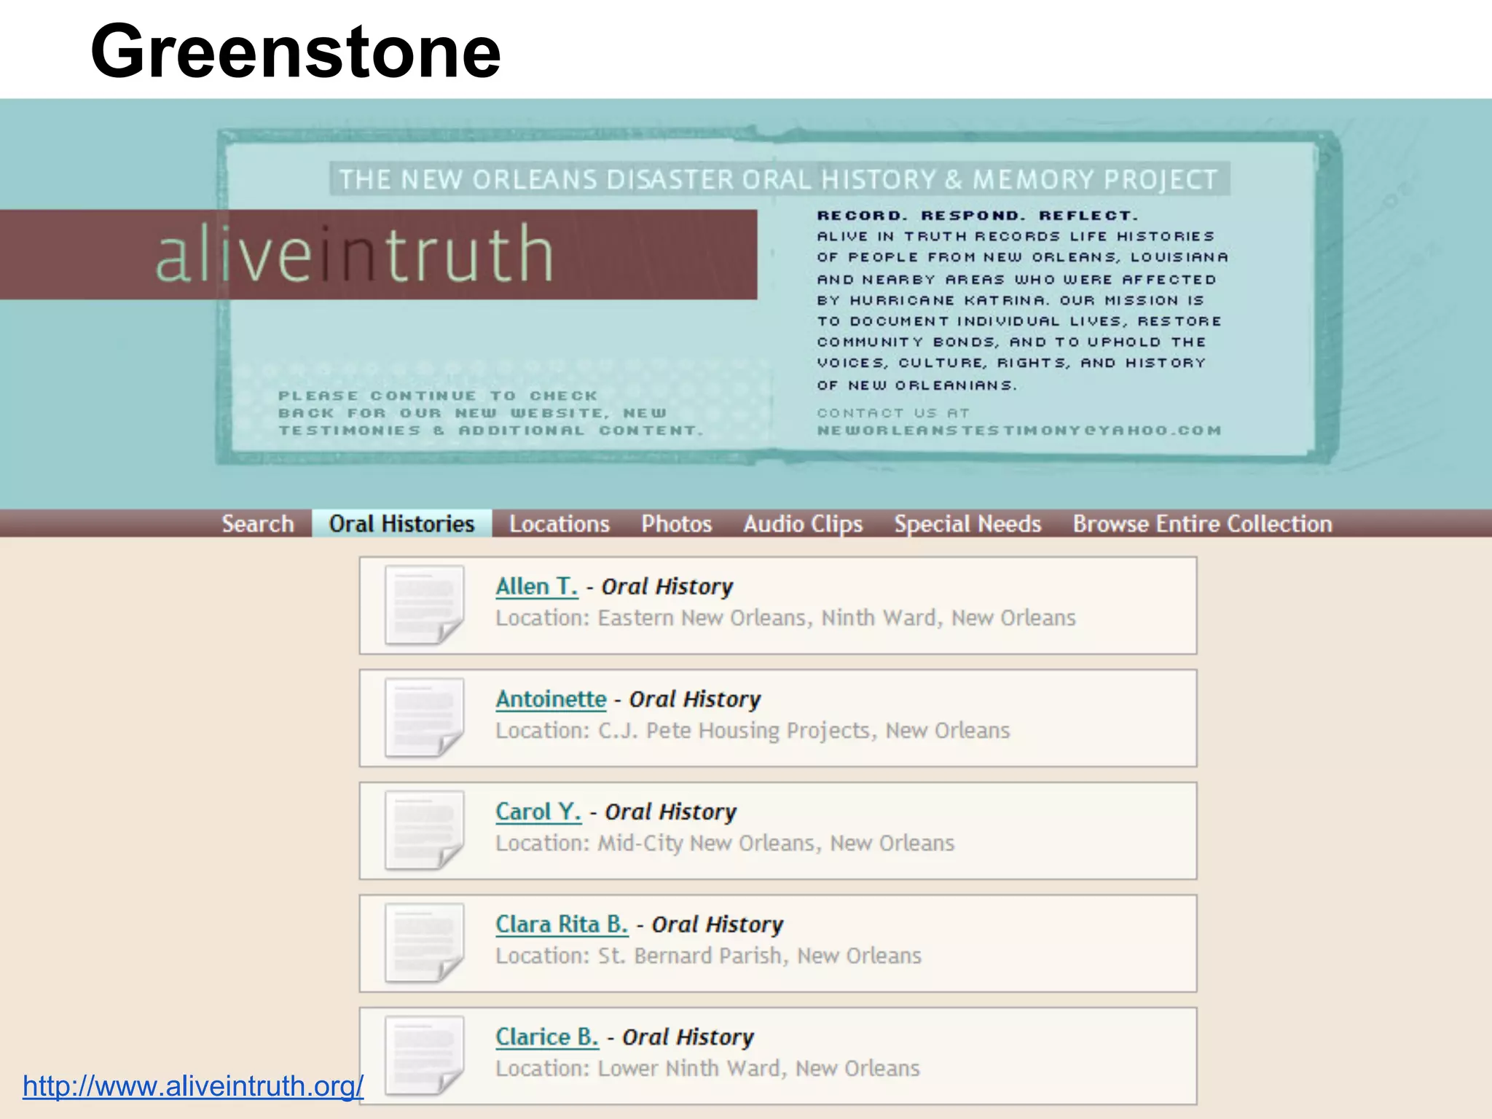Viewport: 1492px width, 1119px height.
Task: Select the Oral Histories tab
Action: click(x=401, y=524)
